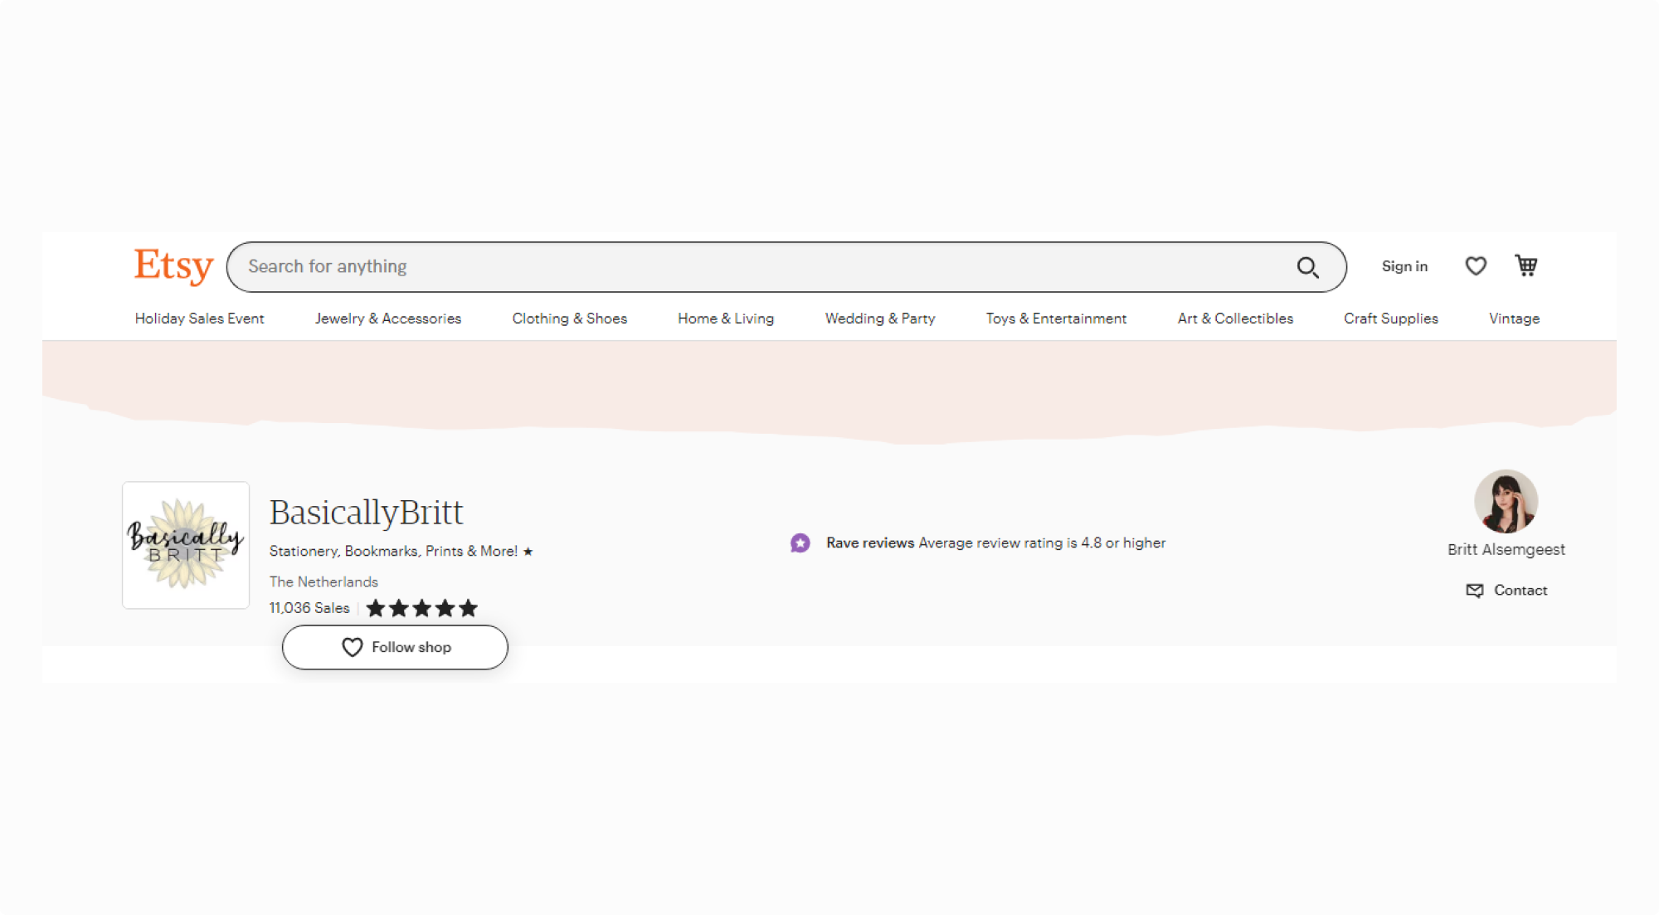Open Holiday Sales Event category

click(199, 319)
